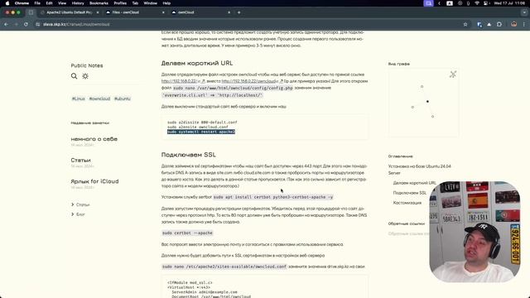Open the triangle extension icon in toolbar
Viewport: 530px width, 298px height.
coord(489,24)
